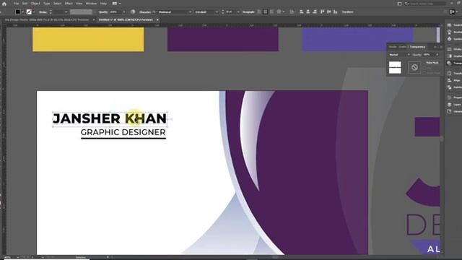462x260 pixels.
Task: Select align text right icon
Action: 271,12
